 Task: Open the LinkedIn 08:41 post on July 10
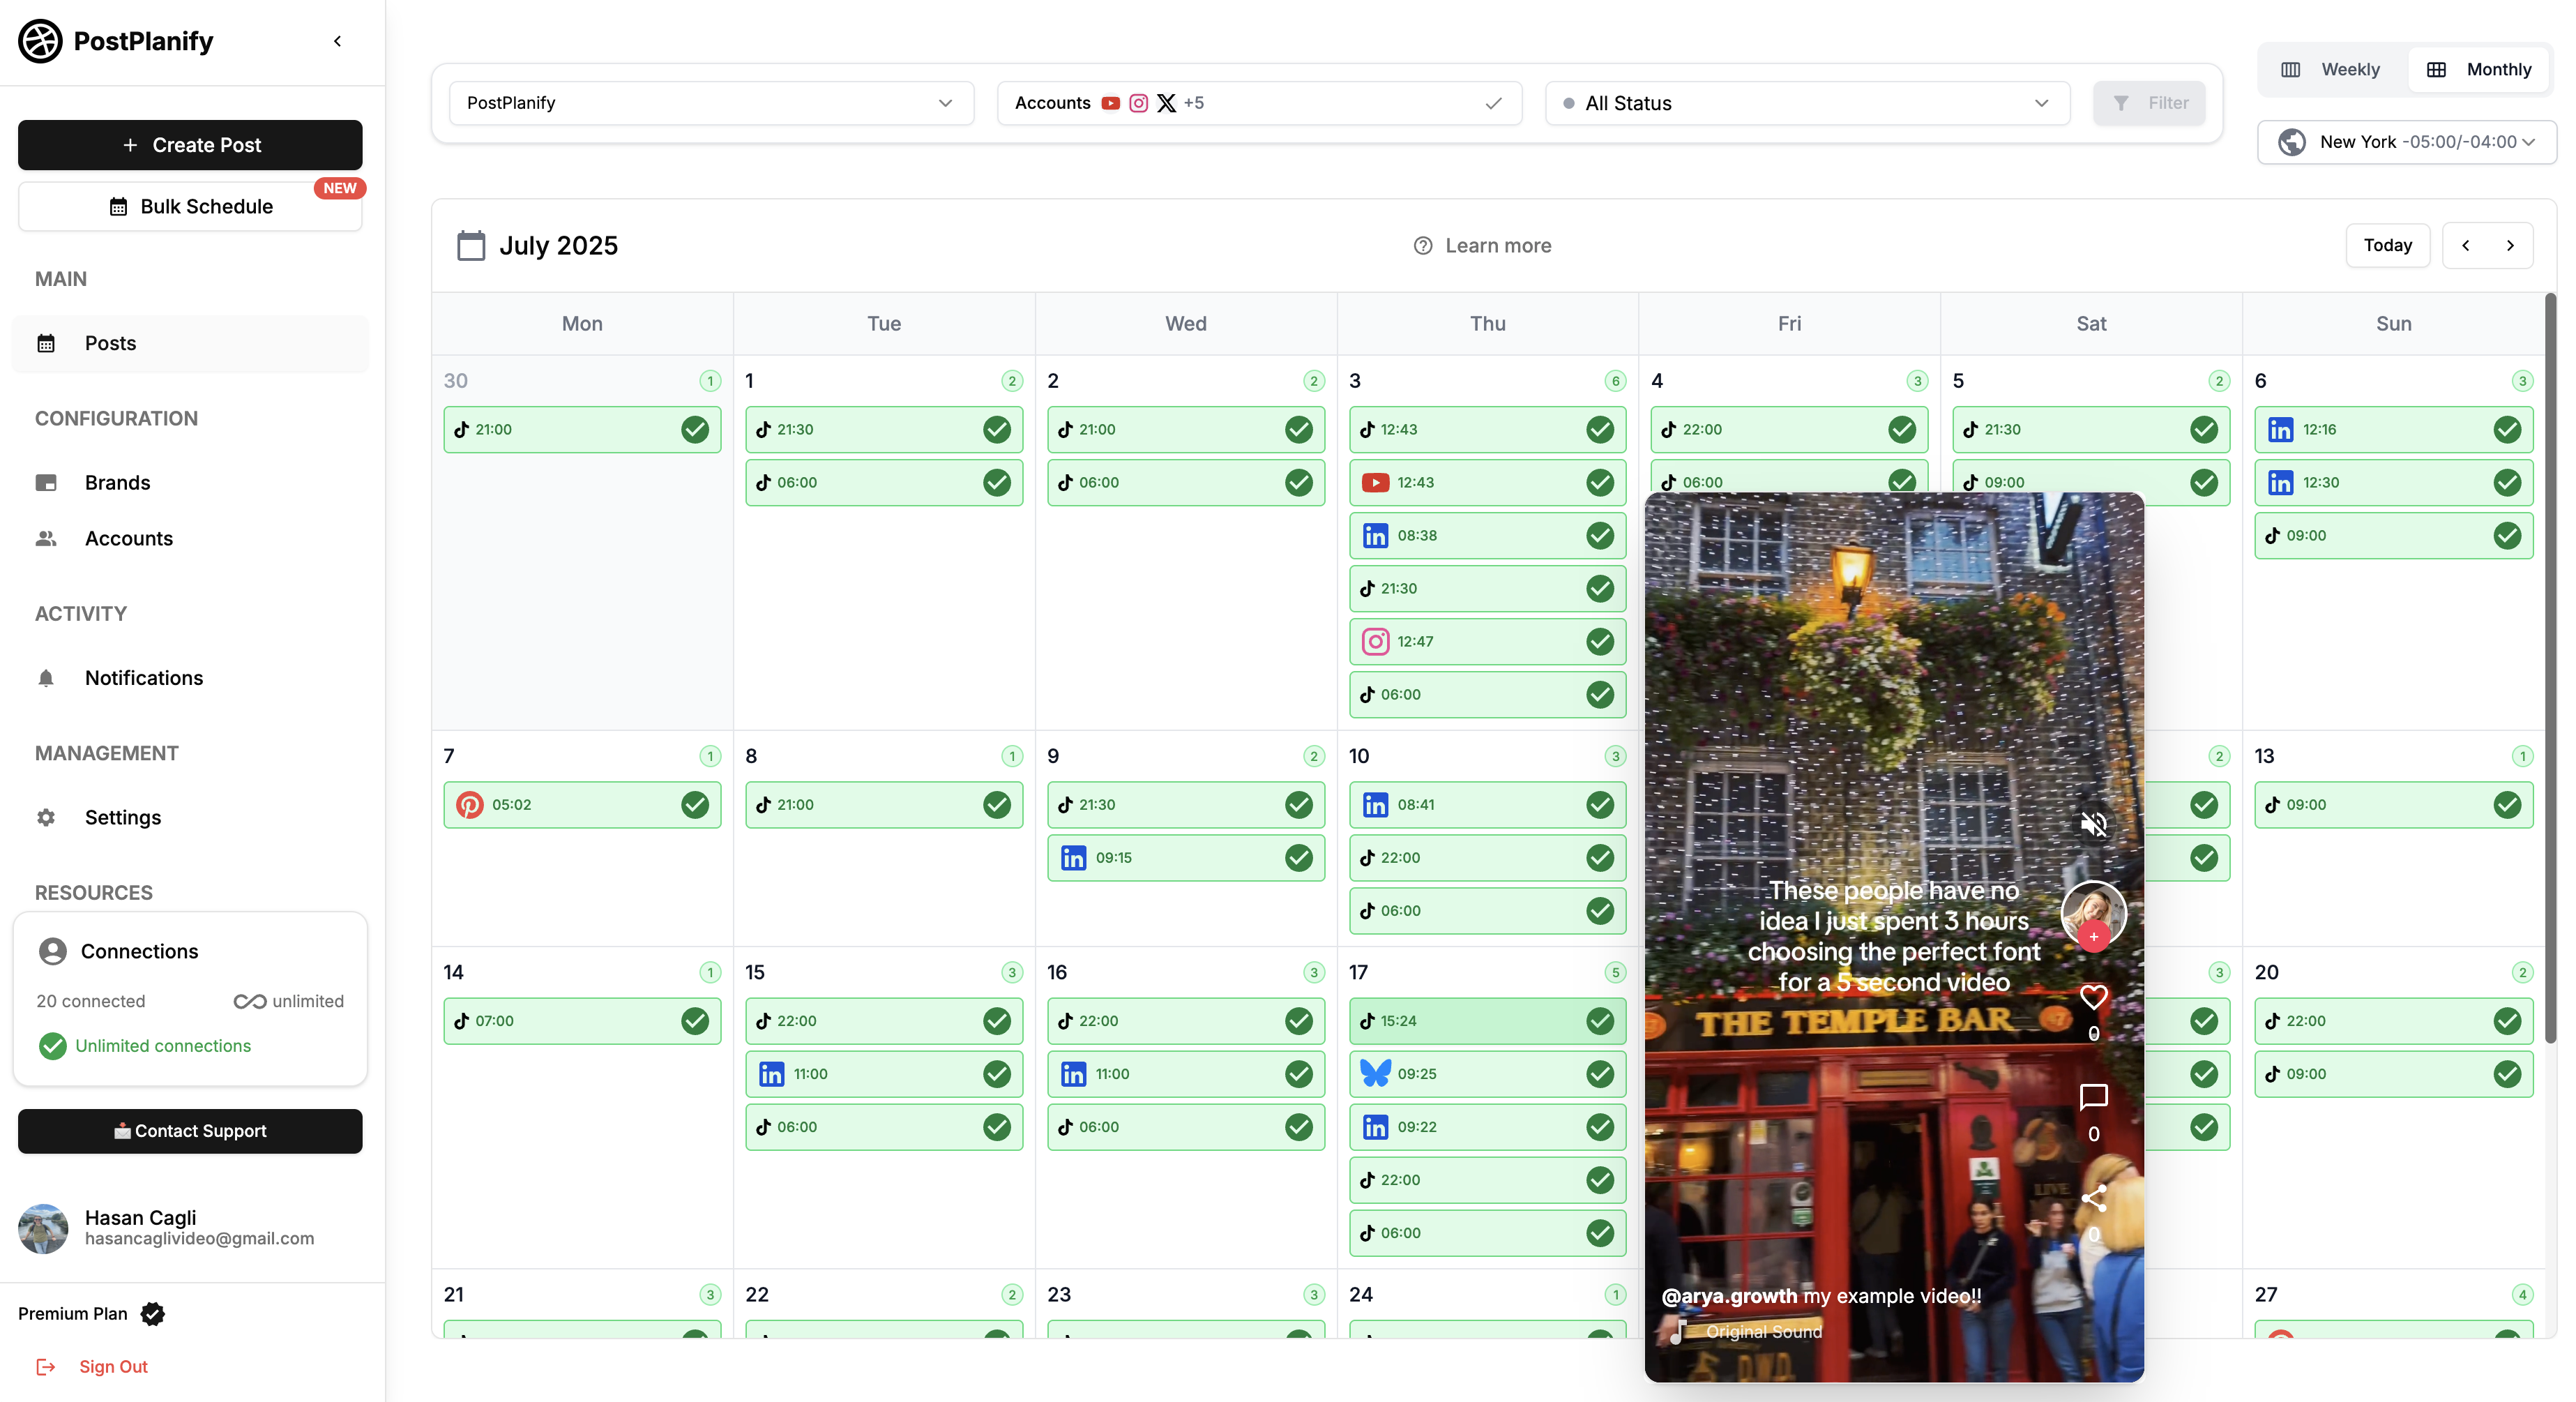click(x=1487, y=804)
